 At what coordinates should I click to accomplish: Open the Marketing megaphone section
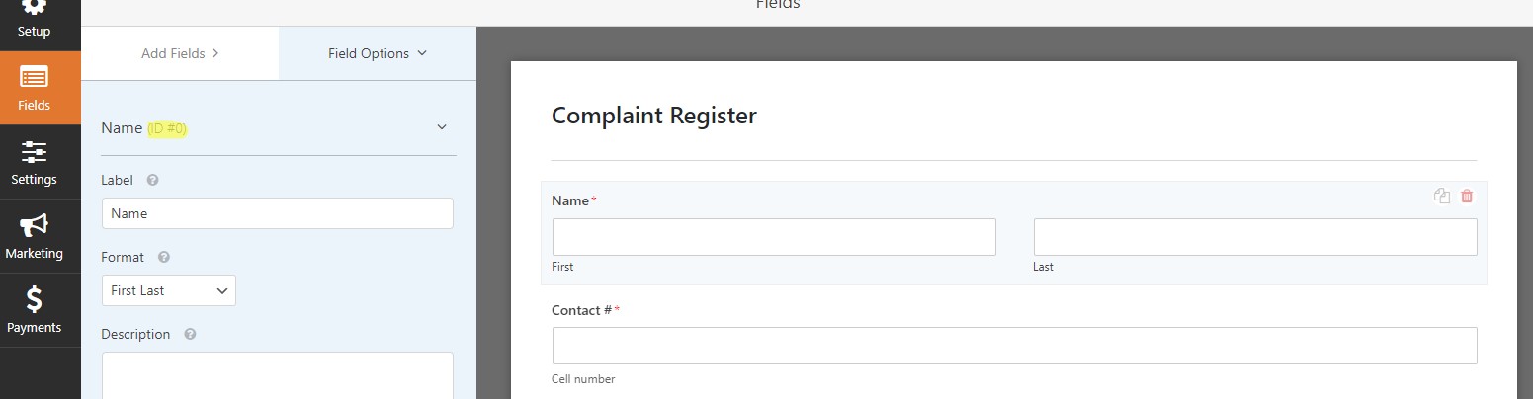34,237
